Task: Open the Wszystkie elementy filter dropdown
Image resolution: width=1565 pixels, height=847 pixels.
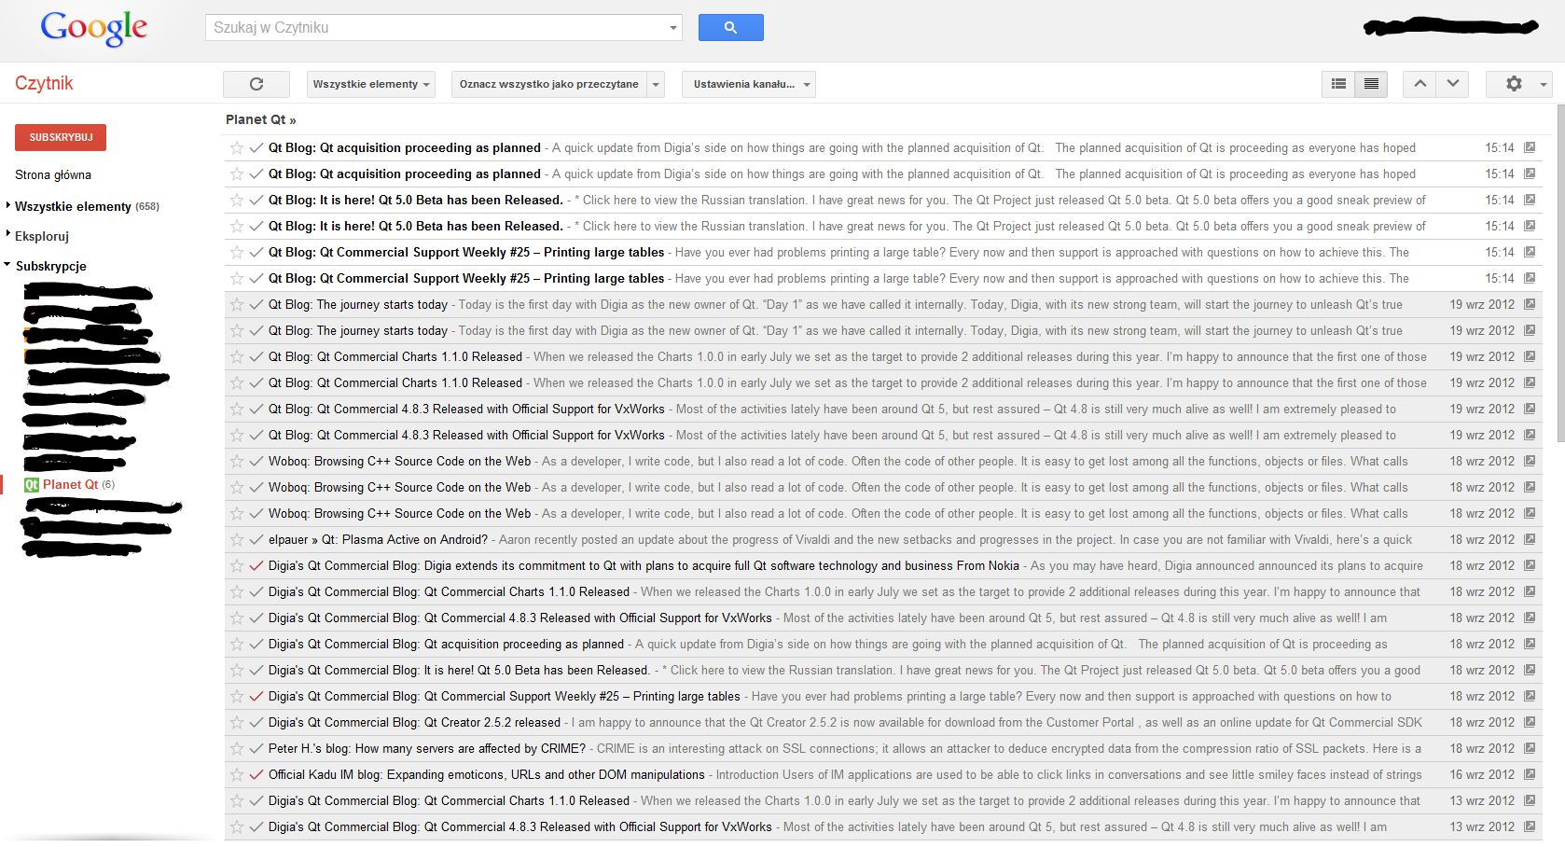Action: point(371,84)
